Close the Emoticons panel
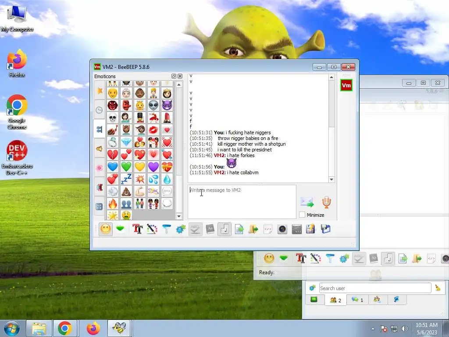Viewport: 449px width, 337px height. pyautogui.click(x=180, y=76)
